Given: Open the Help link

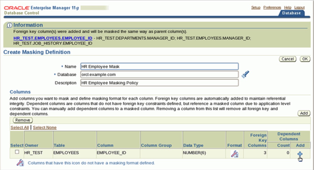Looking at the screenshot, I should pyautogui.click(x=288, y=8).
